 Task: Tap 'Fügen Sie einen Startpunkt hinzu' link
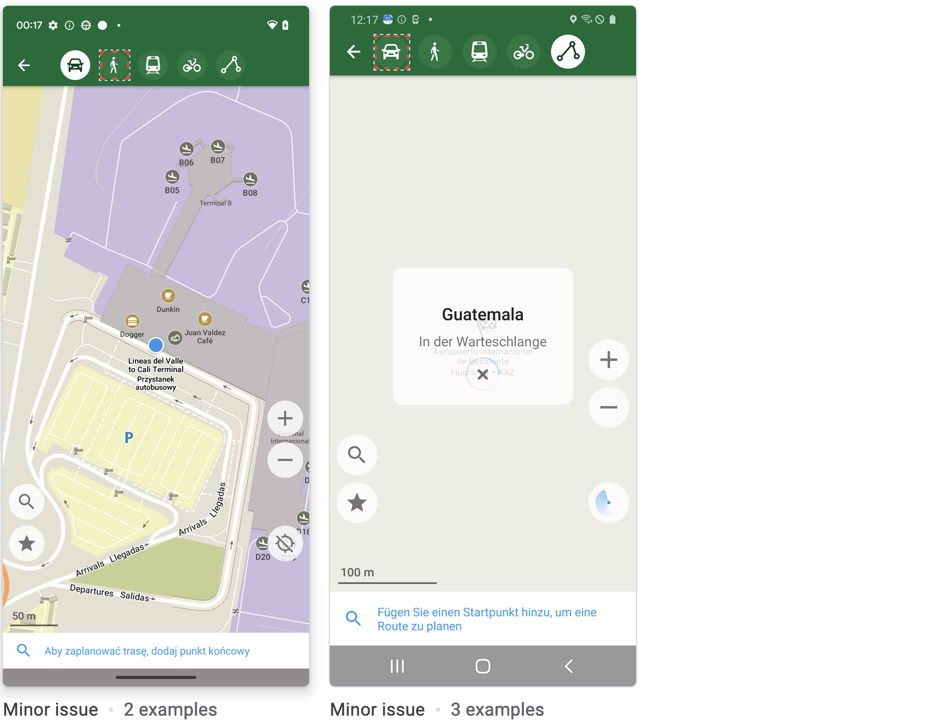click(487, 619)
